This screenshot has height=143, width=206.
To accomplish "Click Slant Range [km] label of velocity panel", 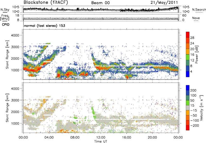I will pyautogui.click(x=7, y=108).
